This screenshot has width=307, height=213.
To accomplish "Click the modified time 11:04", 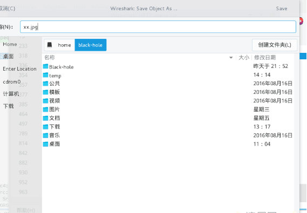I will 262,144.
